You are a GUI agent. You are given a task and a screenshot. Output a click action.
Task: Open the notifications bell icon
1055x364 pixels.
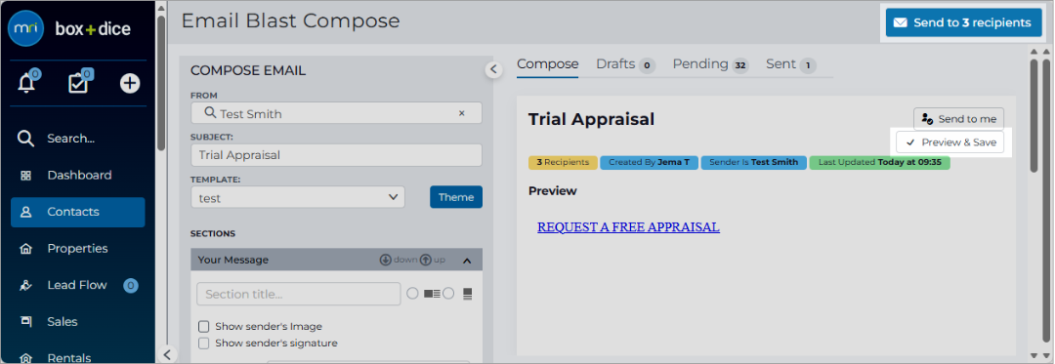(26, 83)
